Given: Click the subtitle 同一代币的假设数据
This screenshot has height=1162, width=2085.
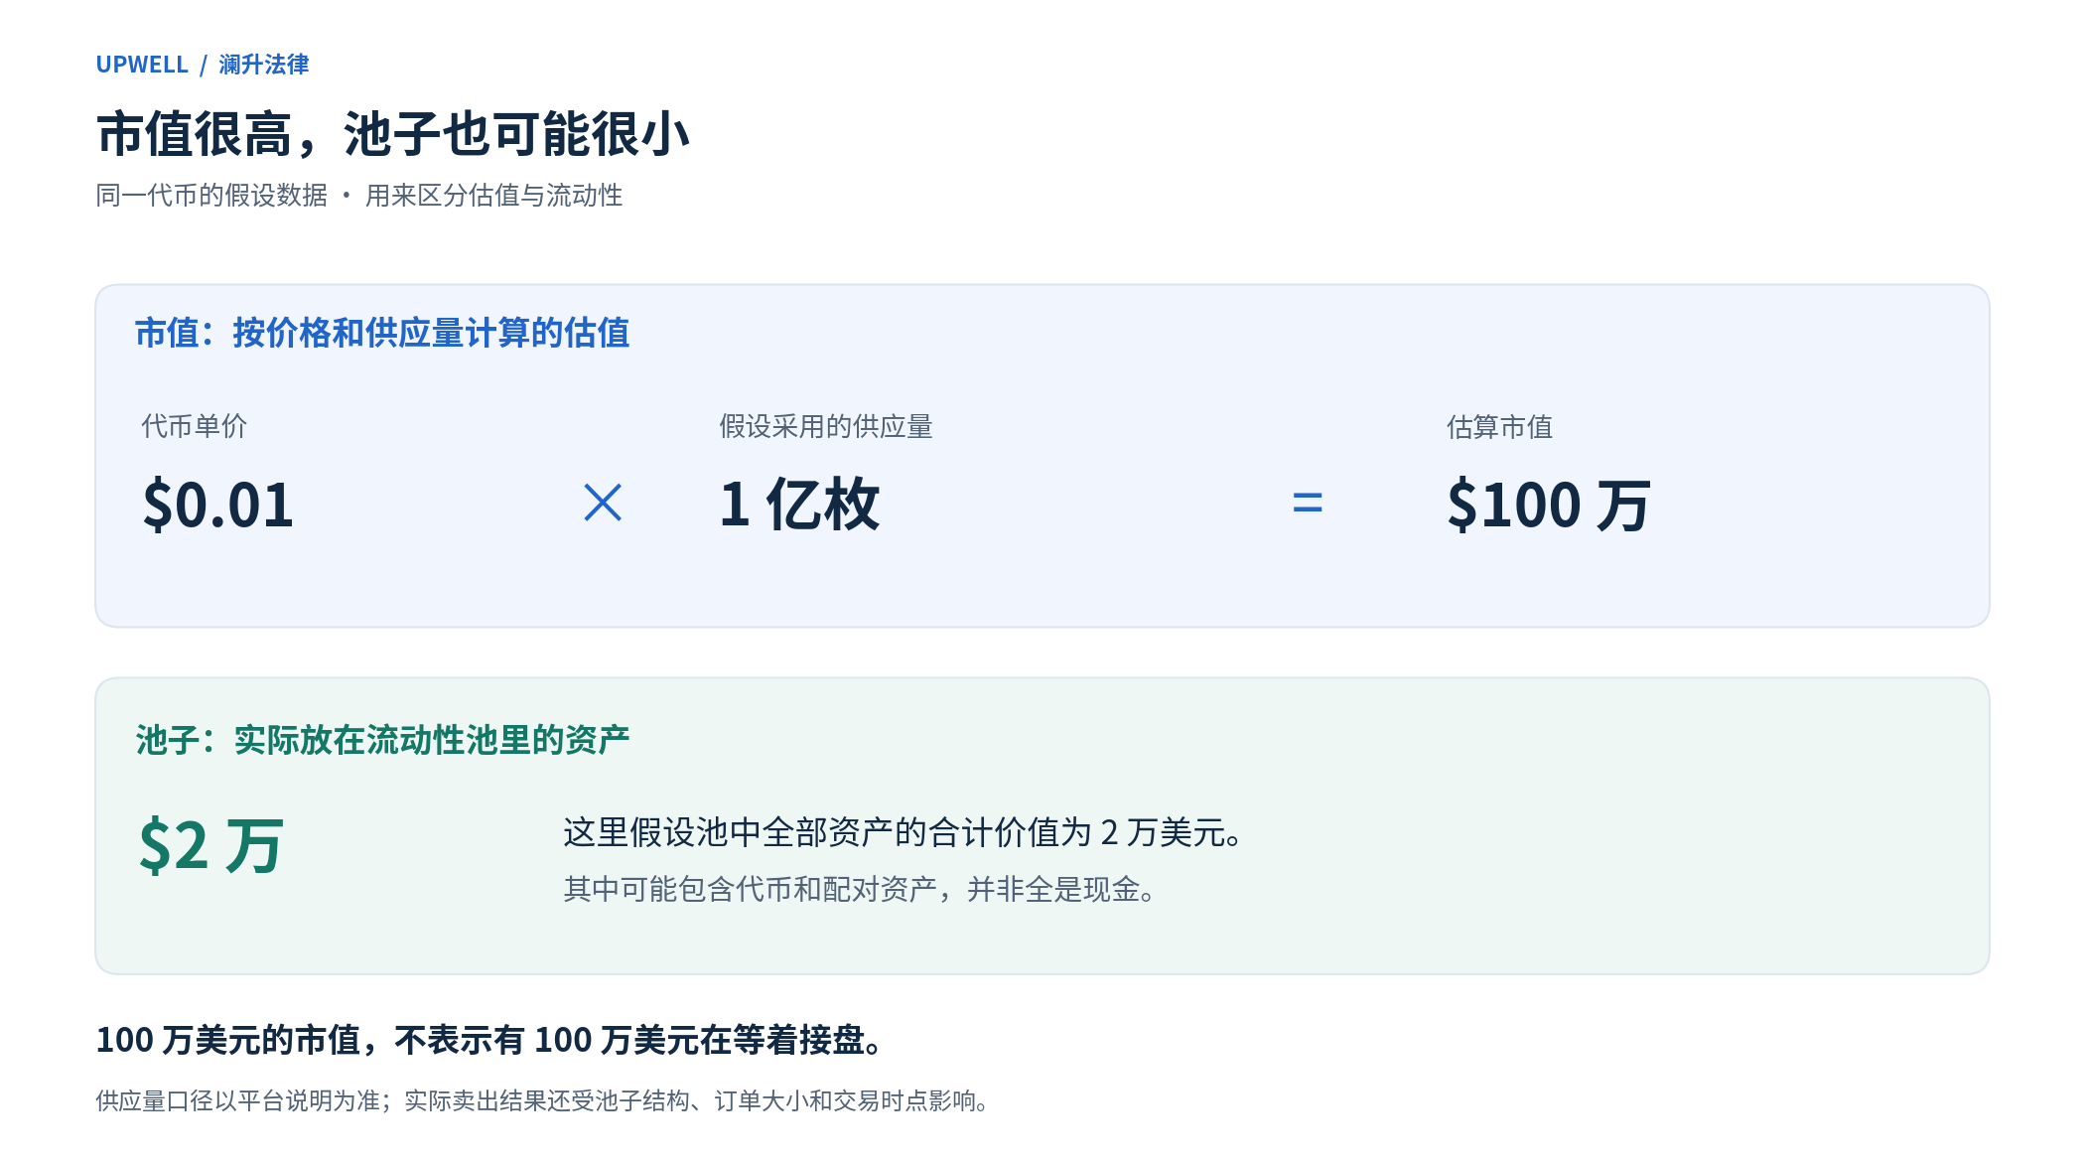Looking at the screenshot, I should [x=211, y=196].
